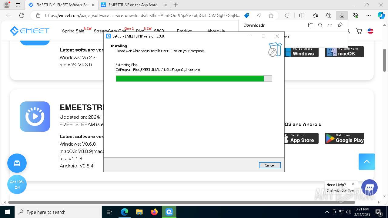This screenshot has height=218, width=388.
Task: Open the shopping price tag icon
Action: pos(247,15)
